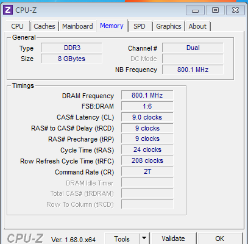The height and width of the screenshot is (244, 248).
Task: Click the 'Type' label
Action: pyautogui.click(x=26, y=48)
